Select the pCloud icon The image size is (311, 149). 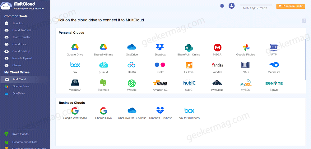tap(104, 65)
